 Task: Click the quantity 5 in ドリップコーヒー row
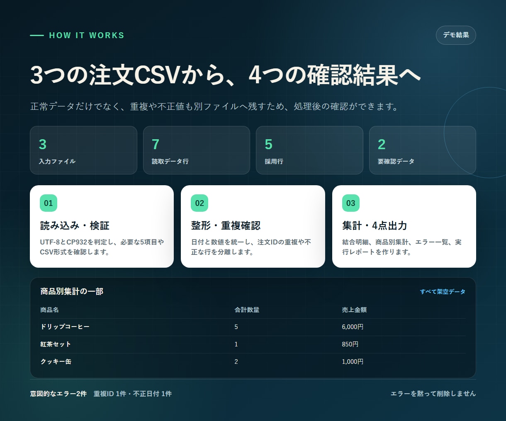236,327
